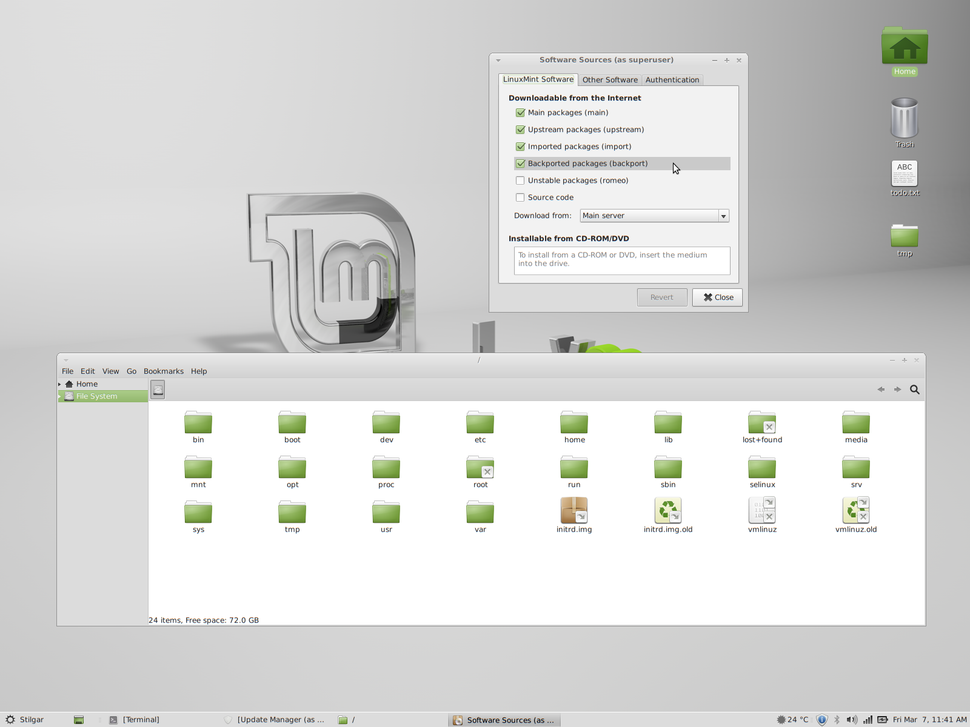970x727 pixels.
Task: Switch to Update Manager taskbar entry
Action: [x=275, y=720]
